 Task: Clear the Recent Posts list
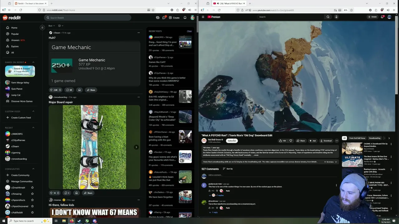coord(189,31)
